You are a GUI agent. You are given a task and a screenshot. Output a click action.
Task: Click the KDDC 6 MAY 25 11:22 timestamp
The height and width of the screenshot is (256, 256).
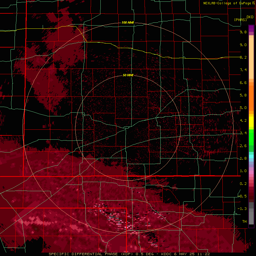pyautogui.click(x=185, y=254)
